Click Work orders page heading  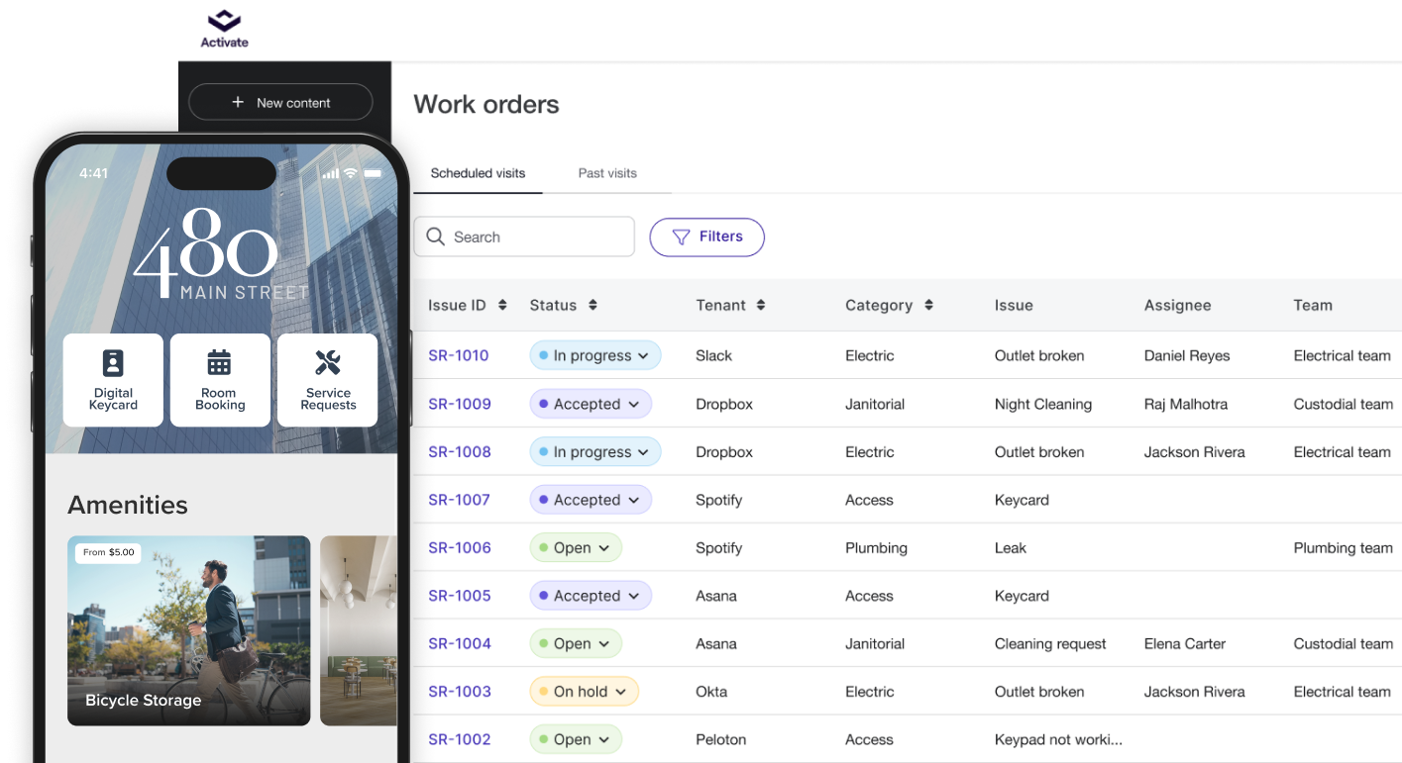[x=486, y=104]
